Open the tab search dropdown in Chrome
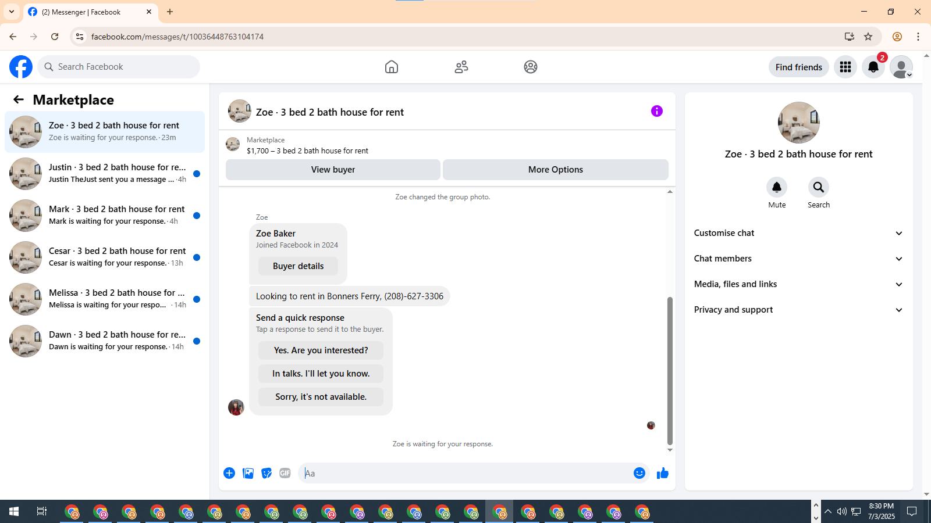931x523 pixels. point(12,12)
